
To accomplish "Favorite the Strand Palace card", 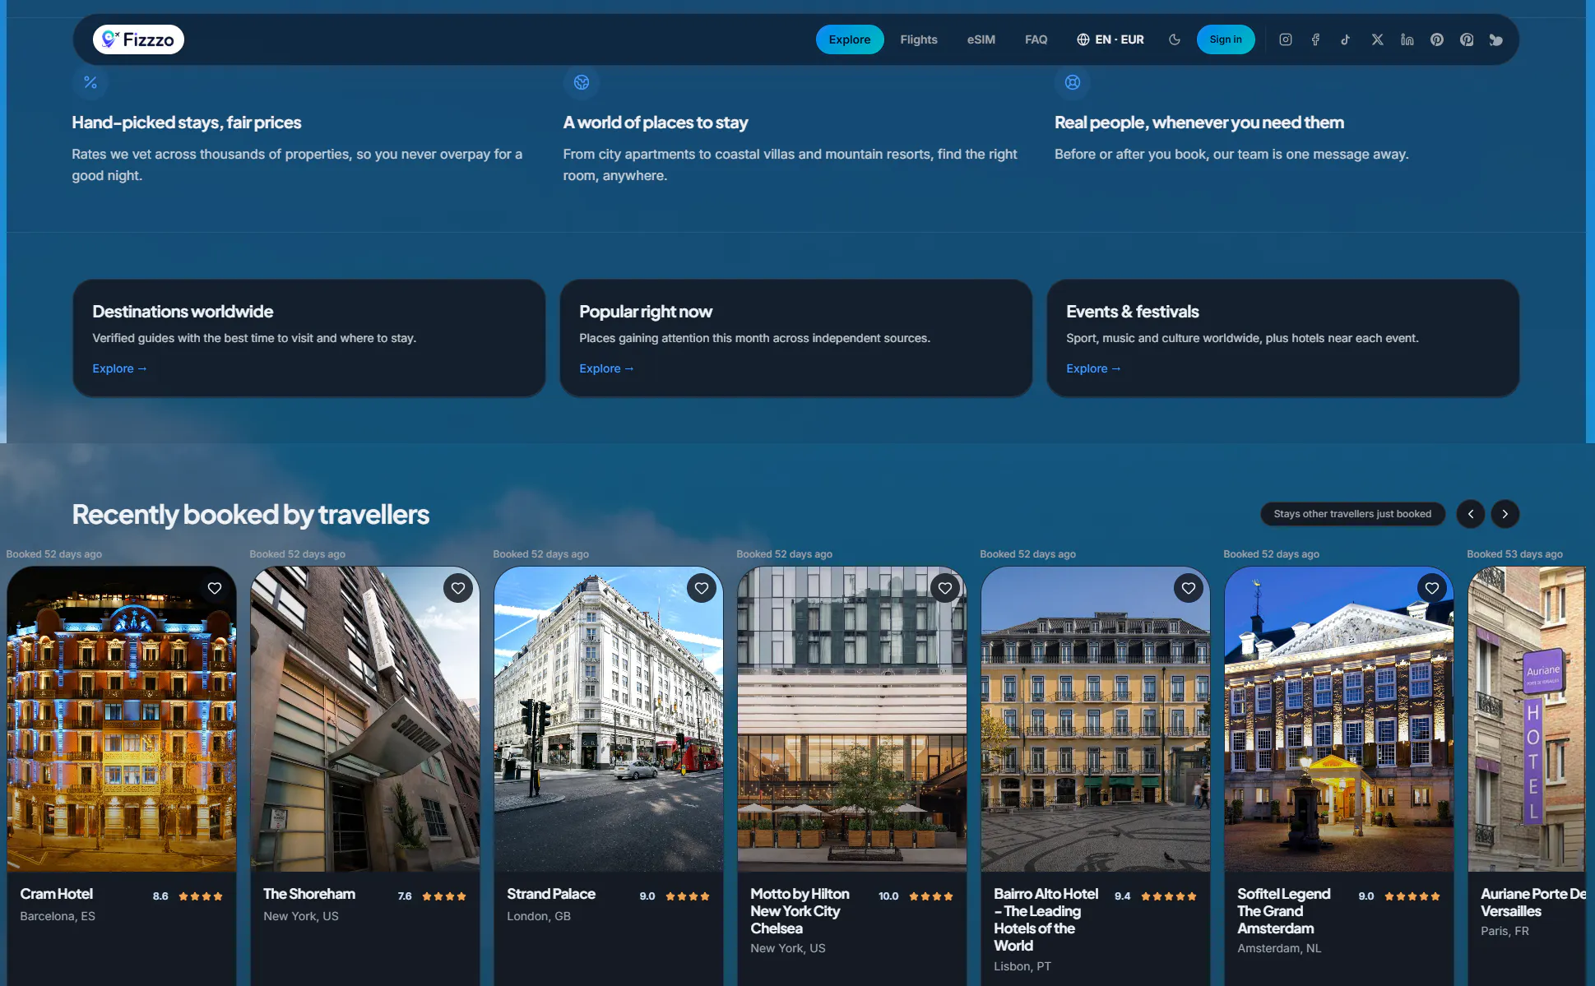I will point(701,588).
